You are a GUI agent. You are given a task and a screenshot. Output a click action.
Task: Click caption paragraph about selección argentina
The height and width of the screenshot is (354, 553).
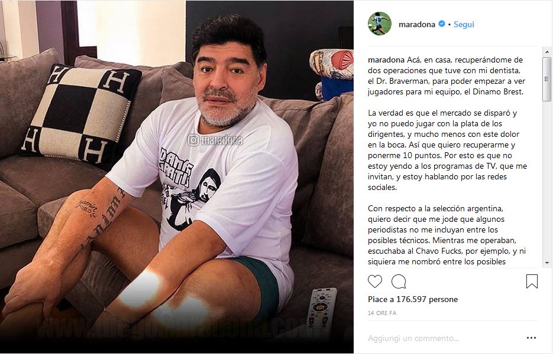[447, 235]
